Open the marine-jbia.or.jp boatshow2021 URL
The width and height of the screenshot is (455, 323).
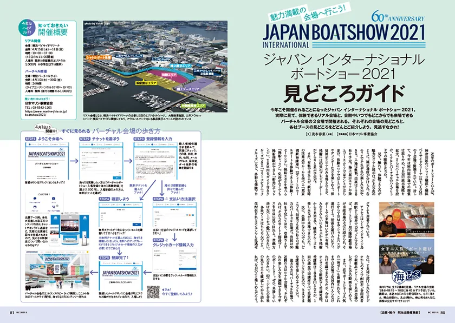46,113
